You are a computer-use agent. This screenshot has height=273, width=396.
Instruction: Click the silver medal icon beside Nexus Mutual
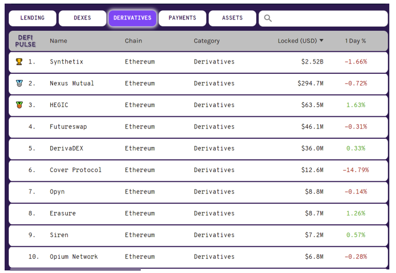pyautogui.click(x=20, y=83)
